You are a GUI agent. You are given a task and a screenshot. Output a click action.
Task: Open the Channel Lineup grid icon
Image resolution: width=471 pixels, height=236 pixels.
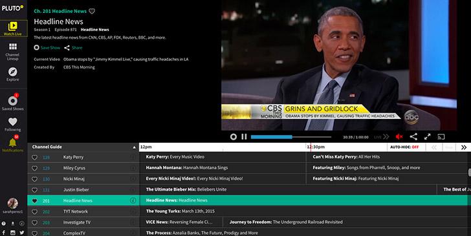click(x=13, y=47)
